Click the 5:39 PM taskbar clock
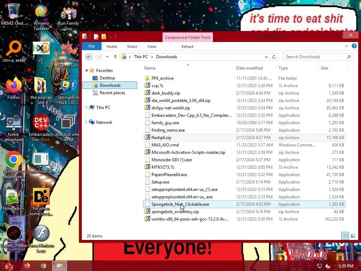 tap(345, 266)
